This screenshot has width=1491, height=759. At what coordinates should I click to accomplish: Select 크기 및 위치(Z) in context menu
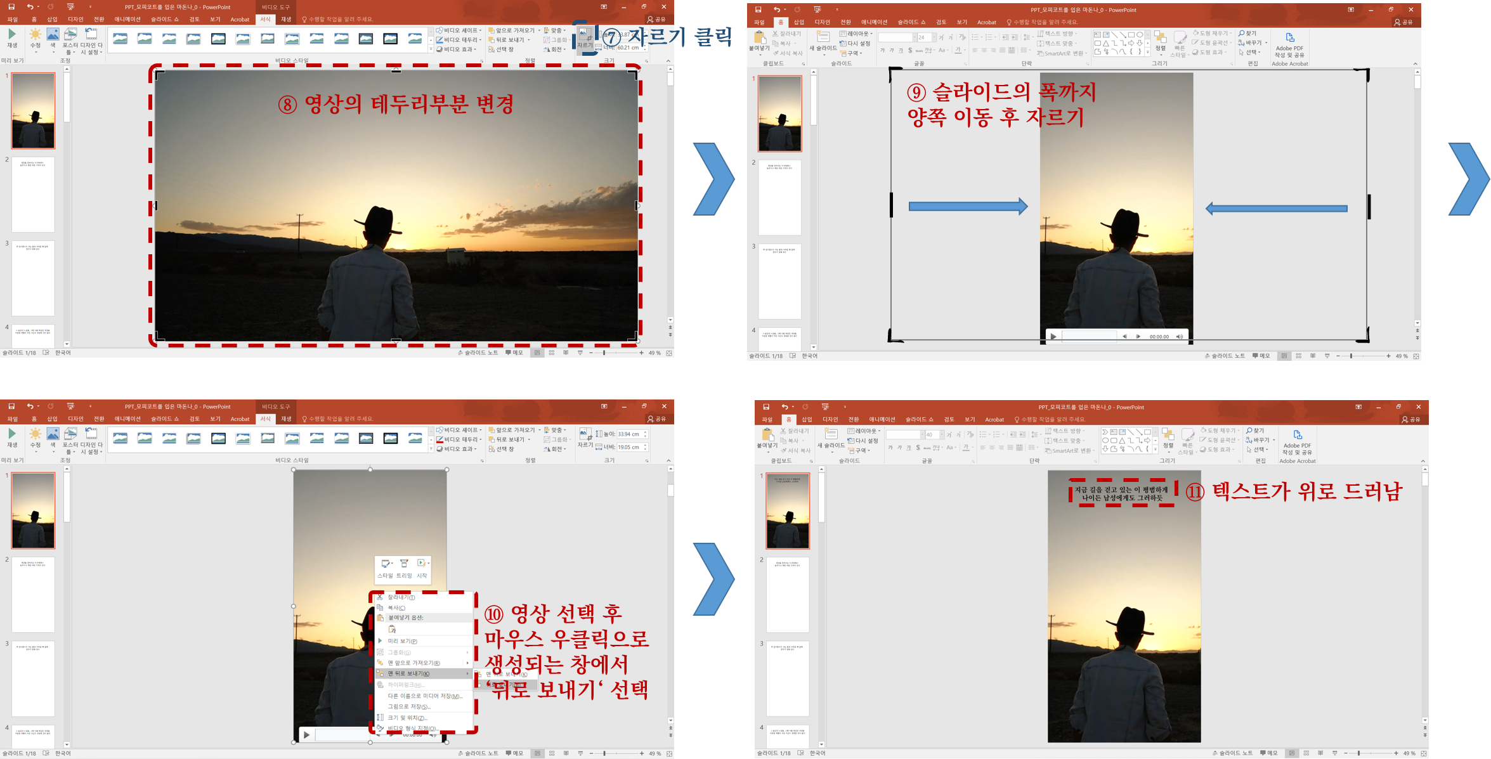click(x=422, y=718)
